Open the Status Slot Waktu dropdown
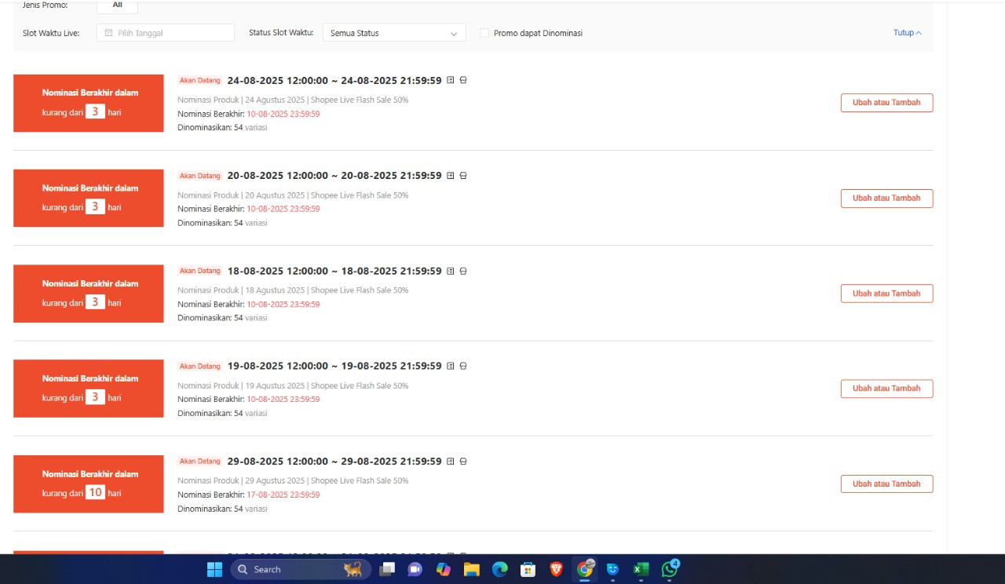 click(394, 33)
